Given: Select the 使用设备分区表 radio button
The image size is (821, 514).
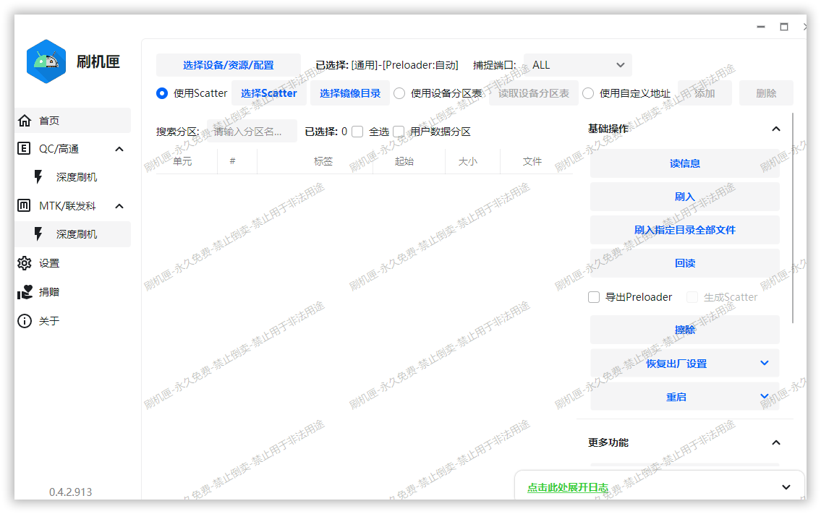Looking at the screenshot, I should pyautogui.click(x=399, y=93).
